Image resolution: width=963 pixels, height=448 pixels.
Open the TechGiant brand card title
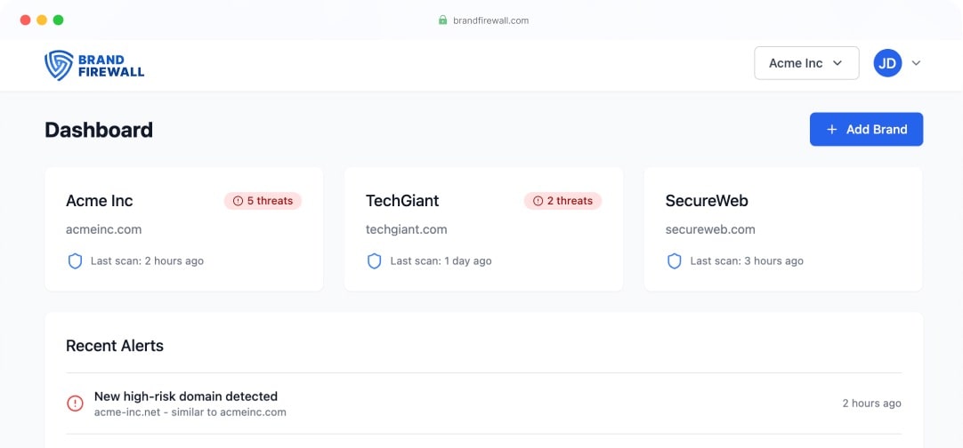(x=402, y=201)
